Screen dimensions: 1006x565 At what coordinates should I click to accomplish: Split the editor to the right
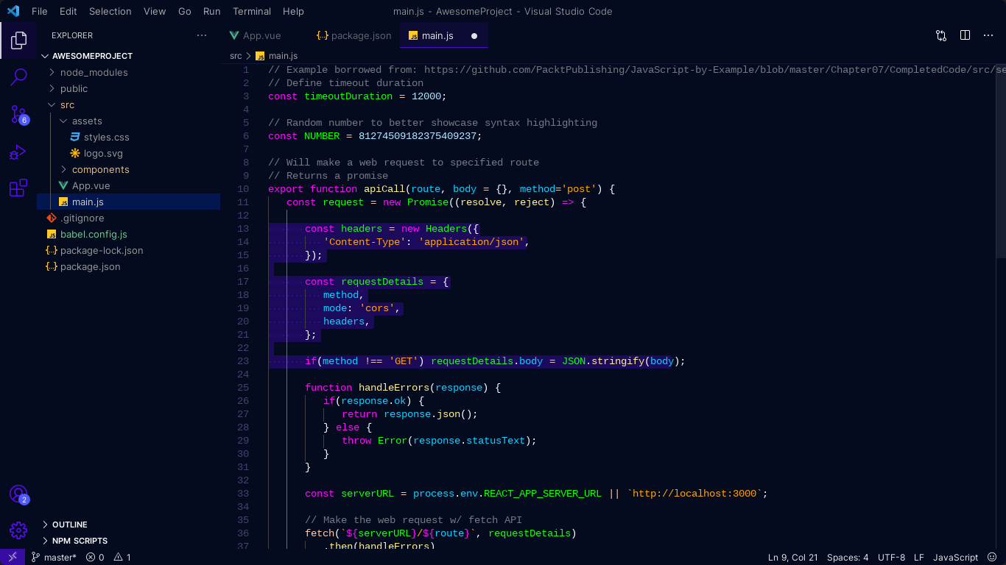(x=965, y=35)
